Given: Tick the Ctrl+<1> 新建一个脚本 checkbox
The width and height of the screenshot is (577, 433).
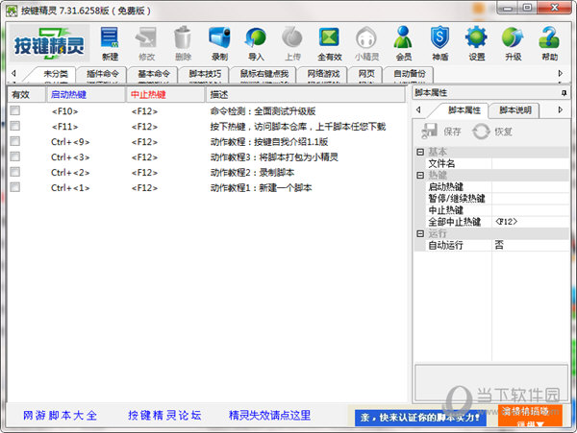Looking at the screenshot, I should [x=15, y=187].
